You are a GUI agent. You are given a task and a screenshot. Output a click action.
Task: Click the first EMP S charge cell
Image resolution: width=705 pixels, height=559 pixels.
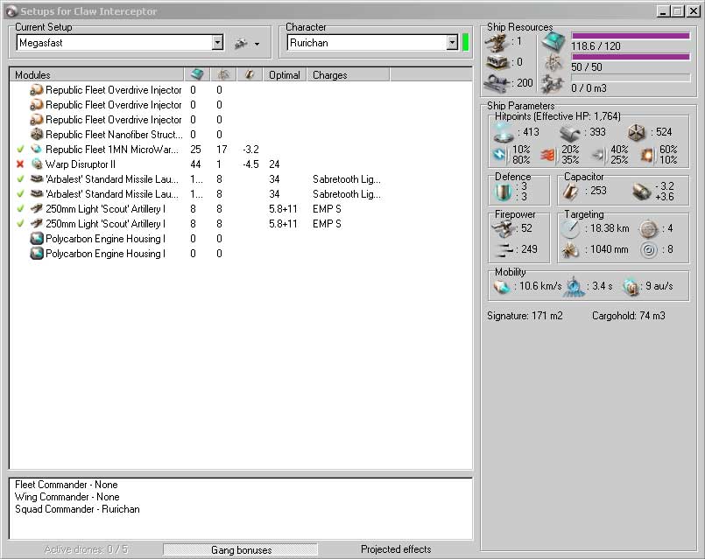(x=327, y=209)
